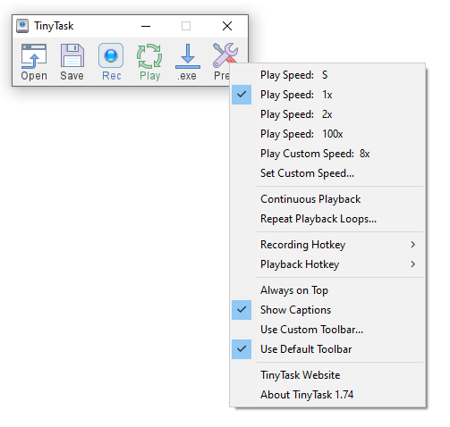The height and width of the screenshot is (427, 450).
Task: Choose Use Custom Toolbar... entry
Action: [327, 330]
